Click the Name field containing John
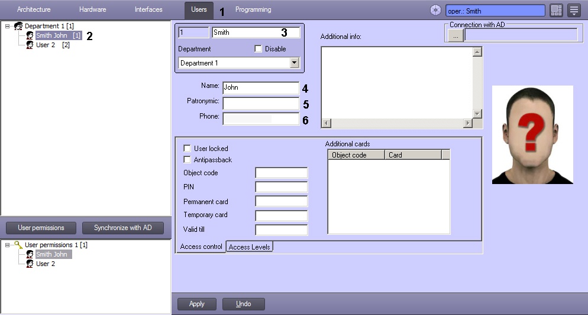The height and width of the screenshot is (315, 588). click(x=261, y=87)
